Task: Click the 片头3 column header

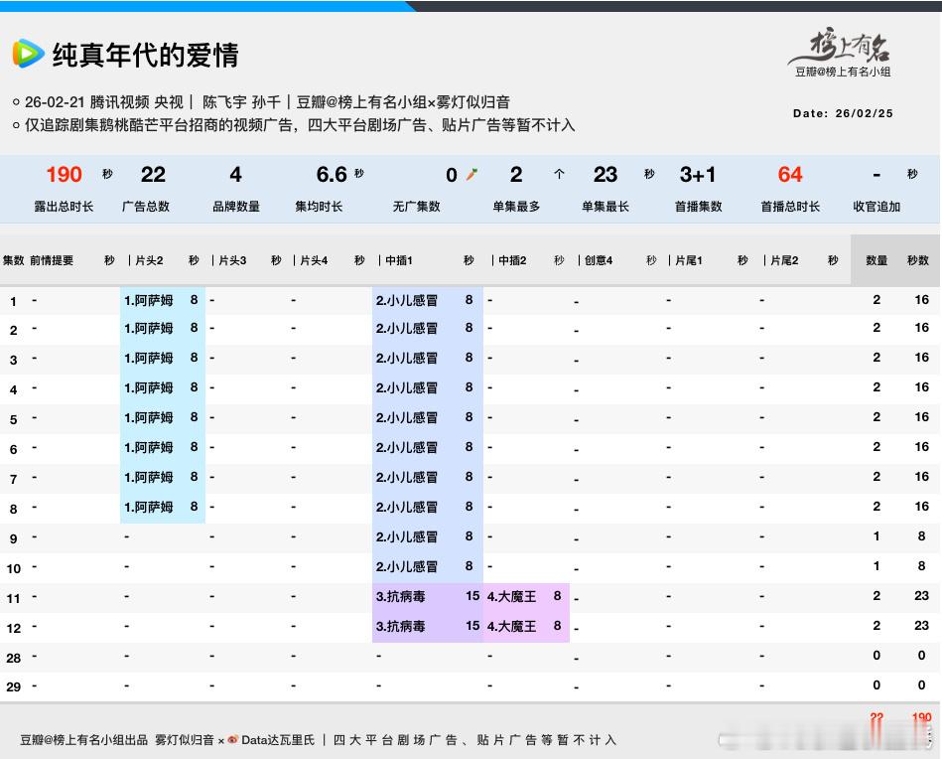Action: coord(232,260)
